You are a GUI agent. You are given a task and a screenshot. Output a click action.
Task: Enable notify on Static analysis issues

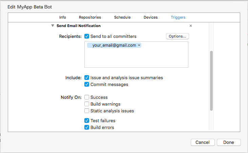click(87, 111)
